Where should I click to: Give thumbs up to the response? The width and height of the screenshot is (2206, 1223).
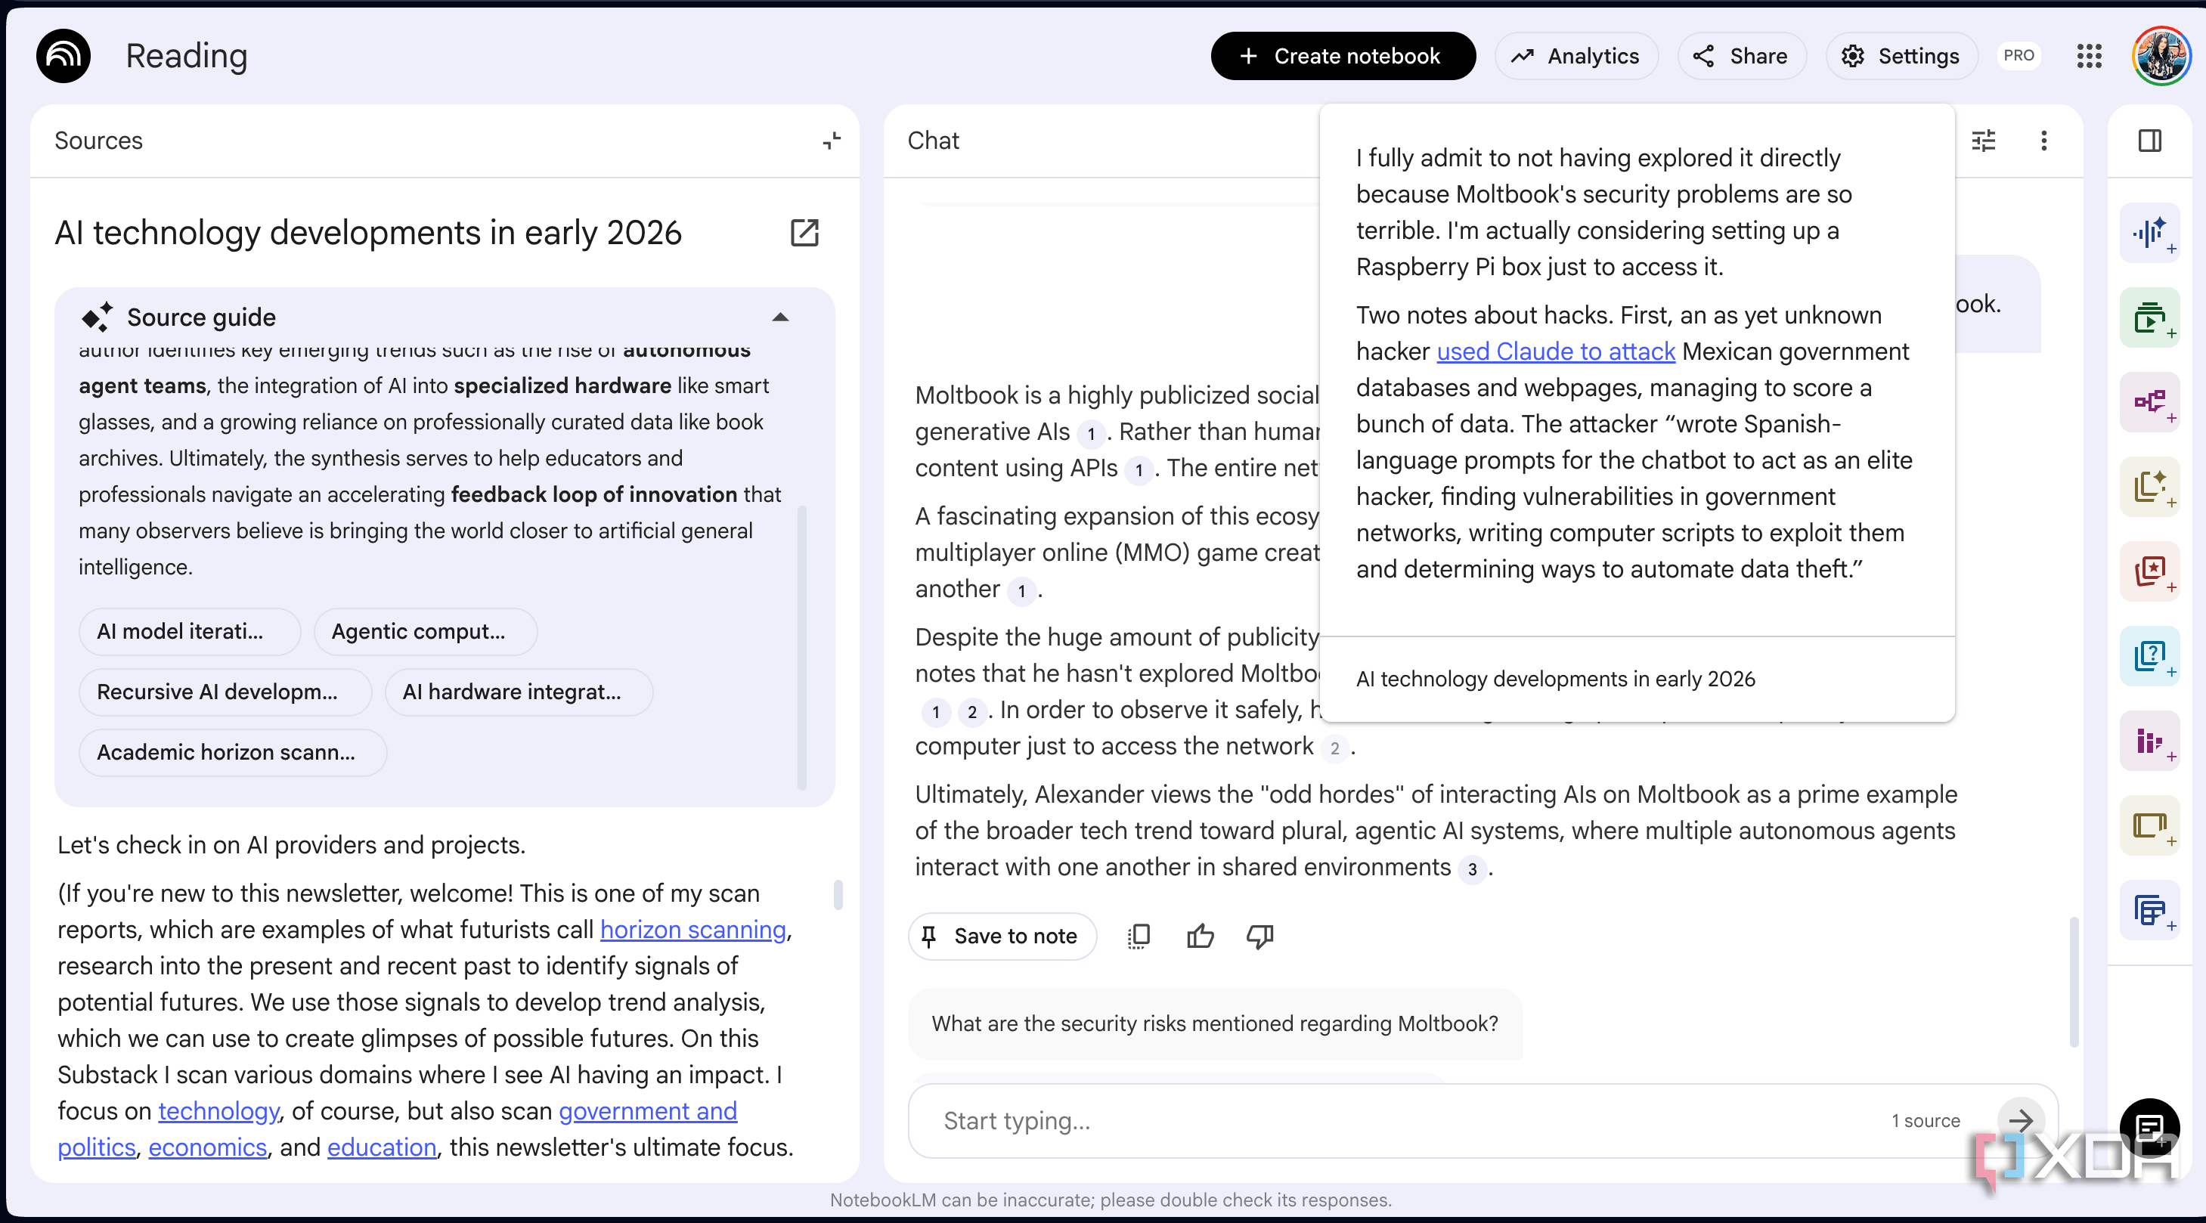1200,936
